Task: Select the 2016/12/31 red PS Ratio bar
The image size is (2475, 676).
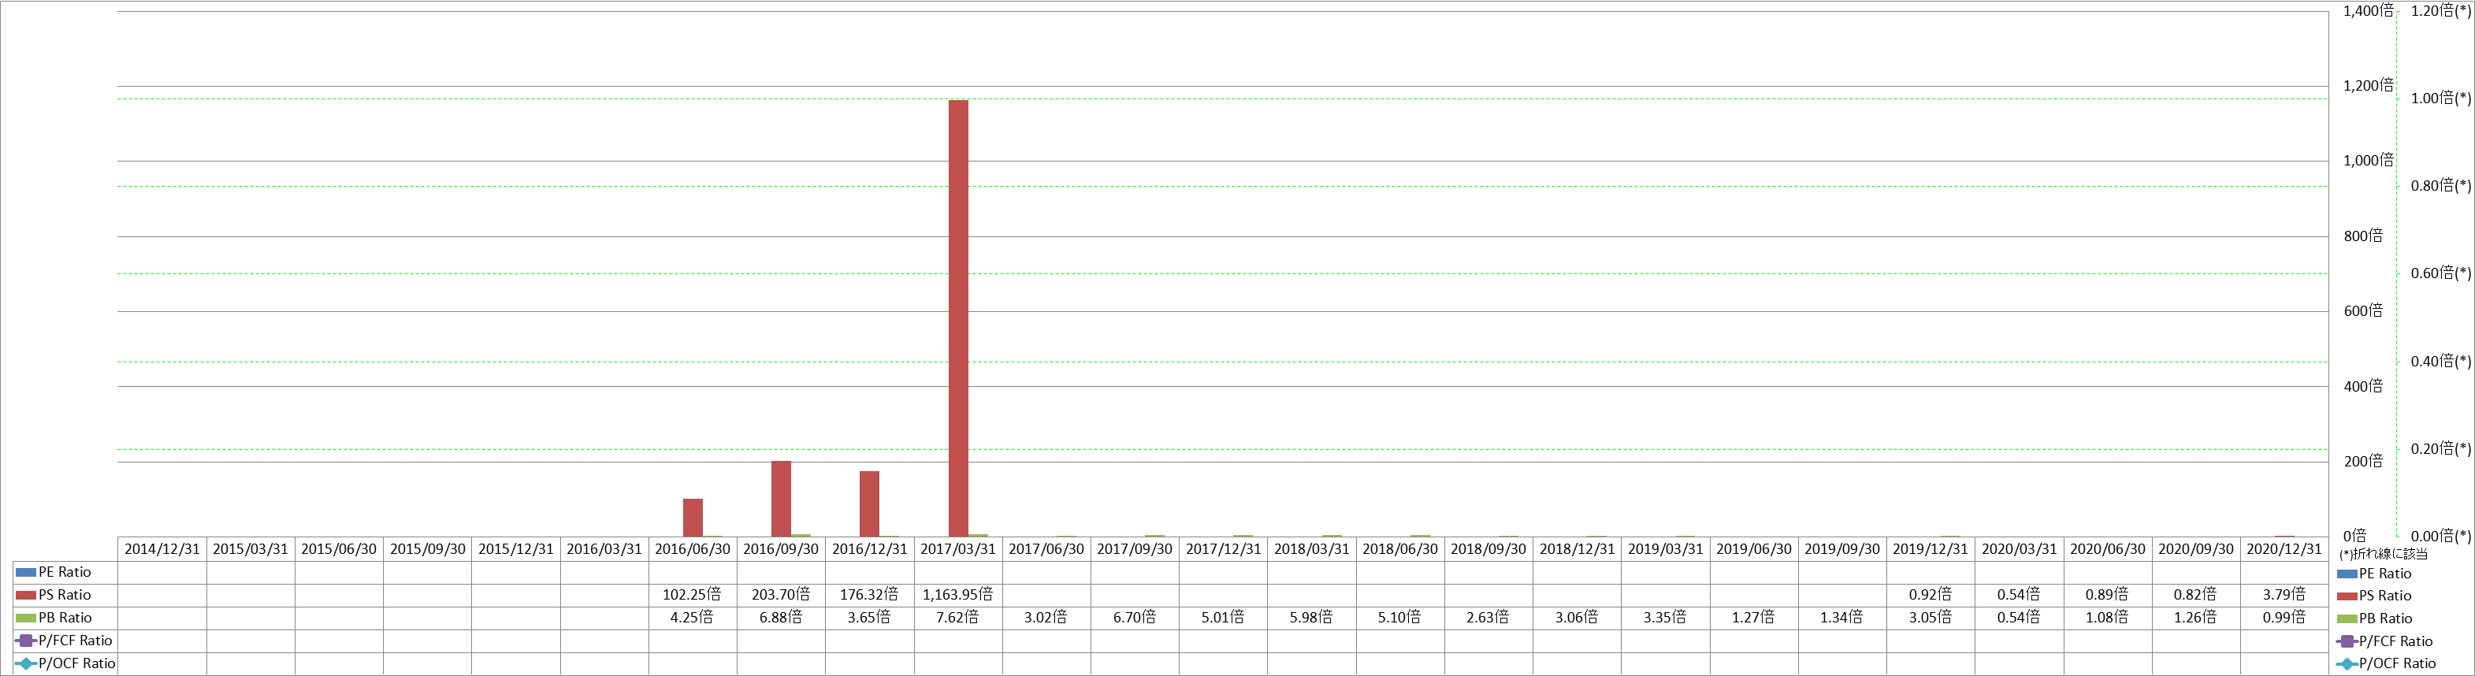Action: pos(869,503)
